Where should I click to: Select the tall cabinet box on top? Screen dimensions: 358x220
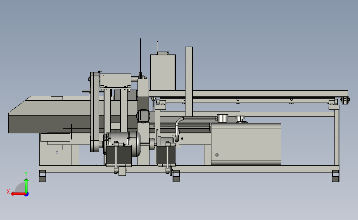pos(163,72)
